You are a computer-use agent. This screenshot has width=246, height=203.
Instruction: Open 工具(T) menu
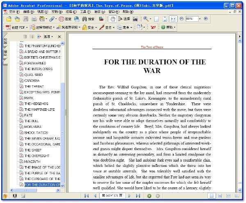[85, 12]
